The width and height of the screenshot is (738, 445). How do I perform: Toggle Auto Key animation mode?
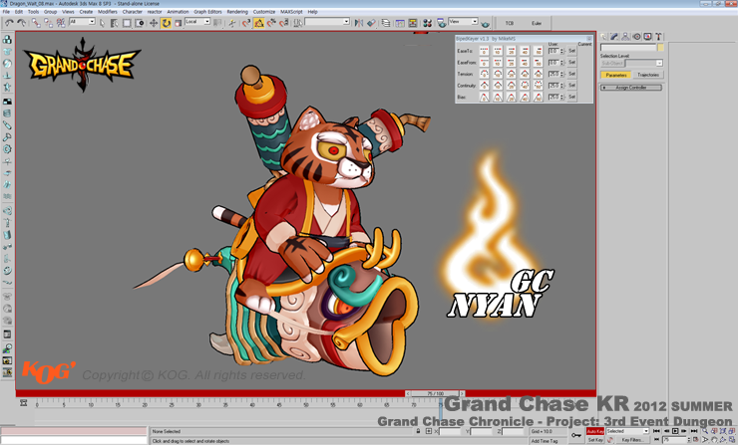pos(595,431)
